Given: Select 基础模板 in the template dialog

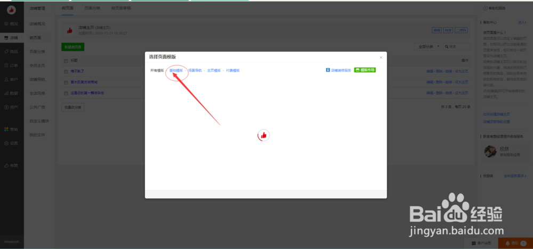Looking at the screenshot, I should coord(176,71).
